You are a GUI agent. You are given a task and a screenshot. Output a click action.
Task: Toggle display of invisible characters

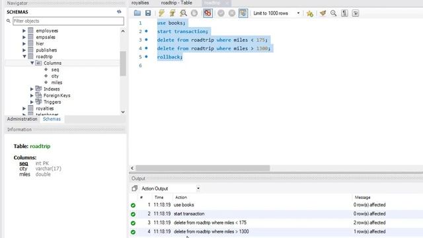coord(344,13)
